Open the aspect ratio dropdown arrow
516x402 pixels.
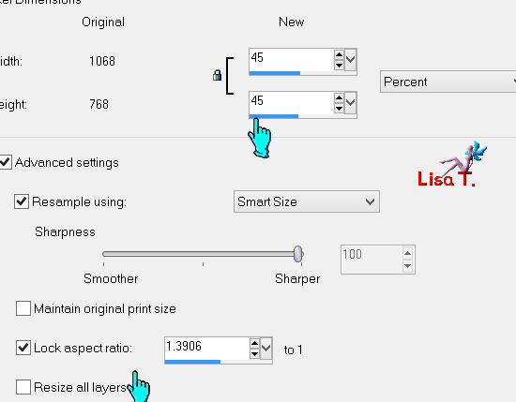(x=266, y=348)
